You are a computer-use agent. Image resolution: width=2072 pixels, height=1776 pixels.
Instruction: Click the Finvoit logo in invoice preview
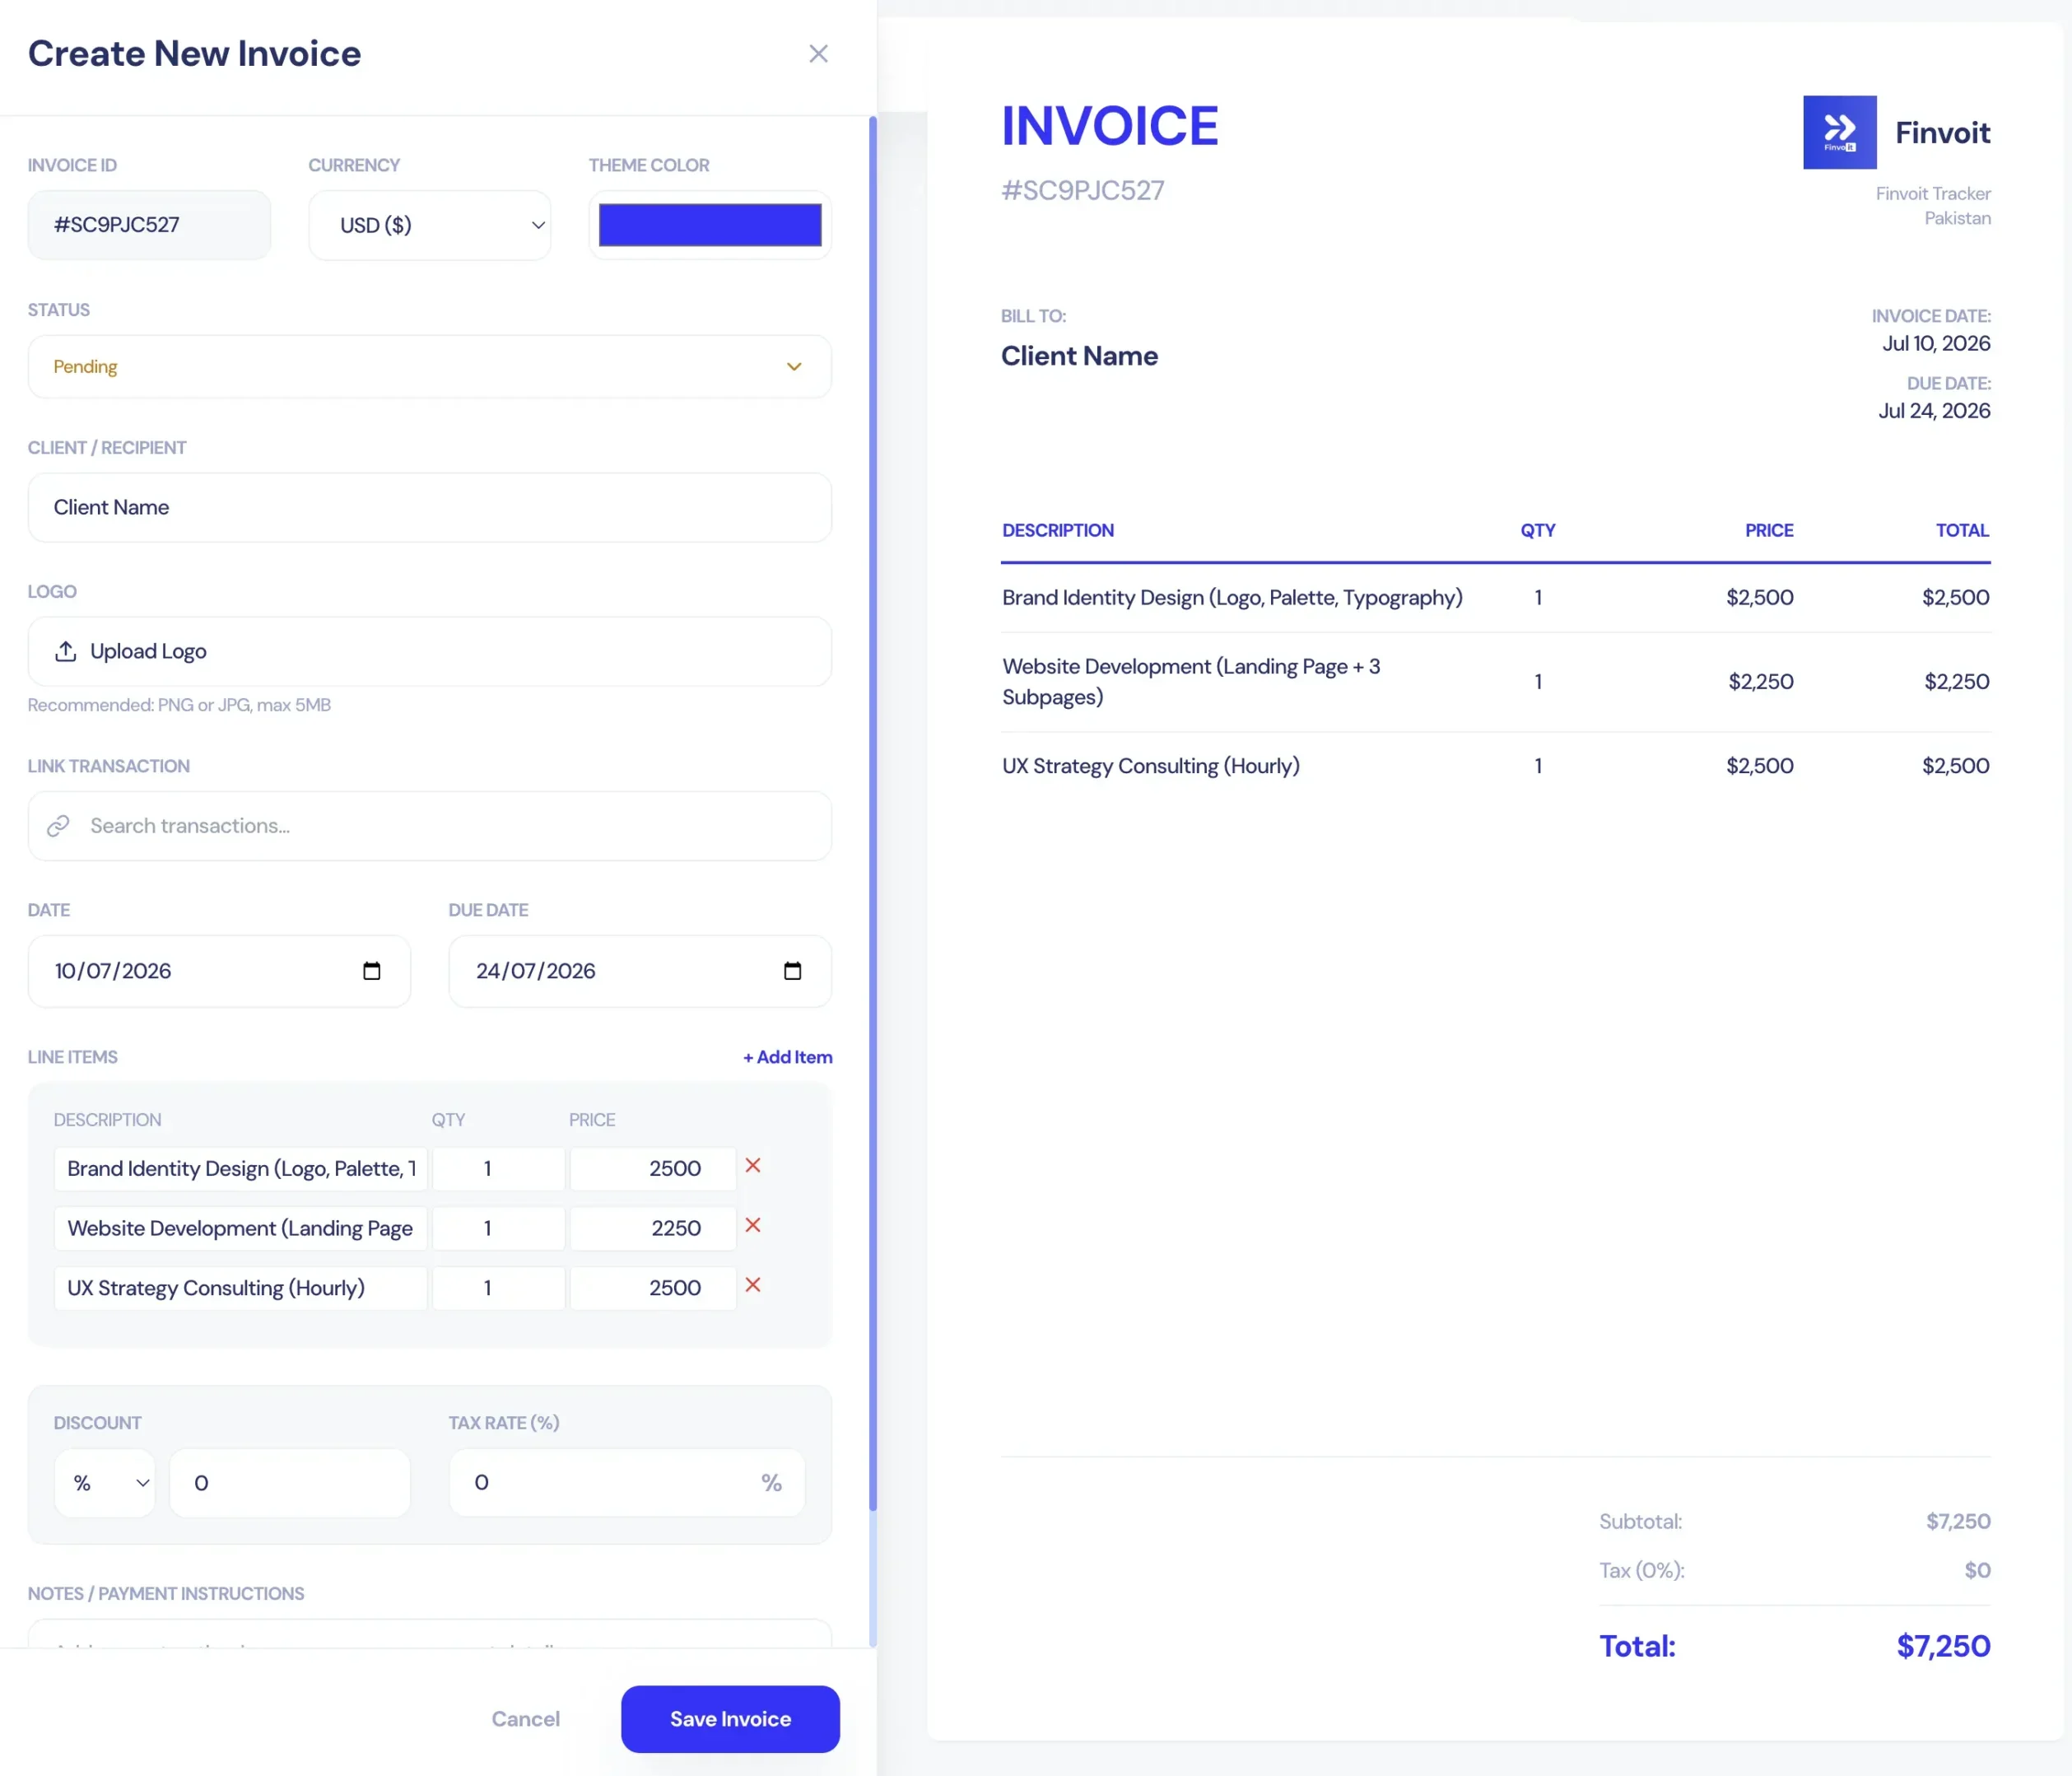click(1838, 132)
